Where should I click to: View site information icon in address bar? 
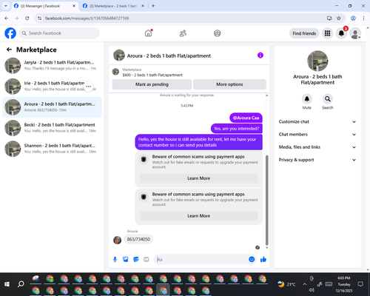point(39,18)
